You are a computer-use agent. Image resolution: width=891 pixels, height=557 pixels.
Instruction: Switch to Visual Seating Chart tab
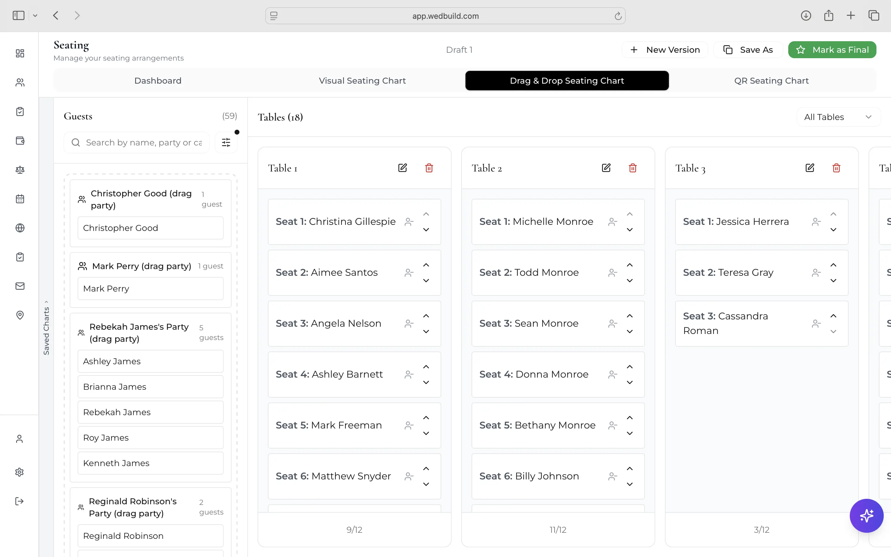[x=362, y=81]
